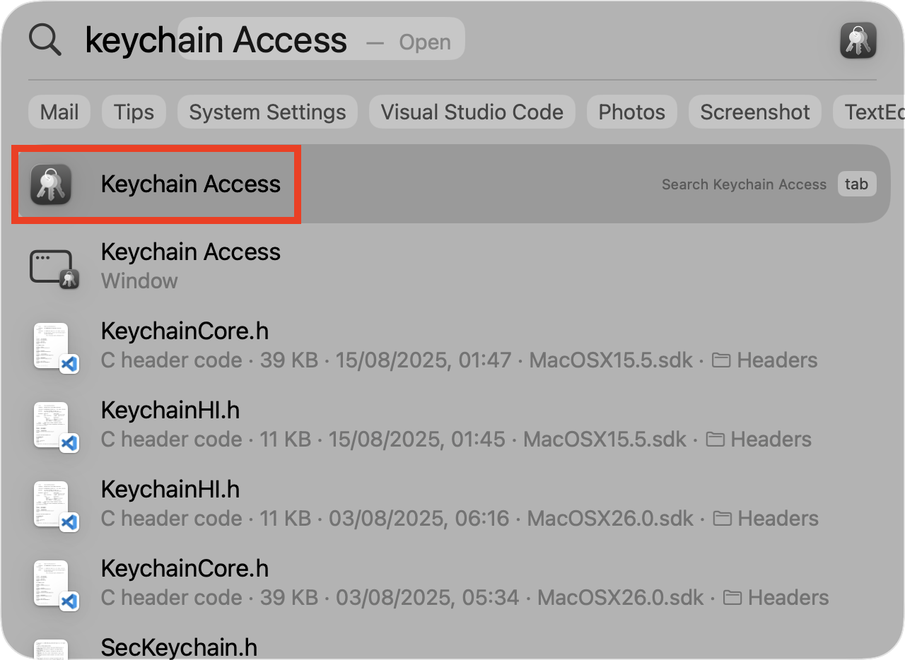The height and width of the screenshot is (660, 905).
Task: Click the Visual Studio Code badge on KeychainHI.h icon
Action: click(70, 443)
